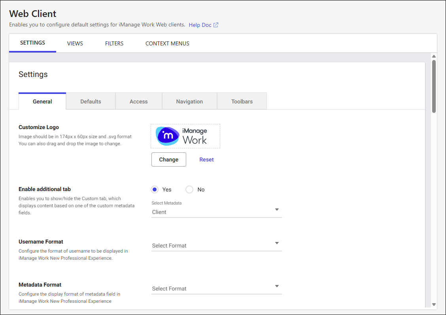This screenshot has width=446, height=315.
Task: Expand the Select Metadata Client dropdown
Action: point(216,212)
